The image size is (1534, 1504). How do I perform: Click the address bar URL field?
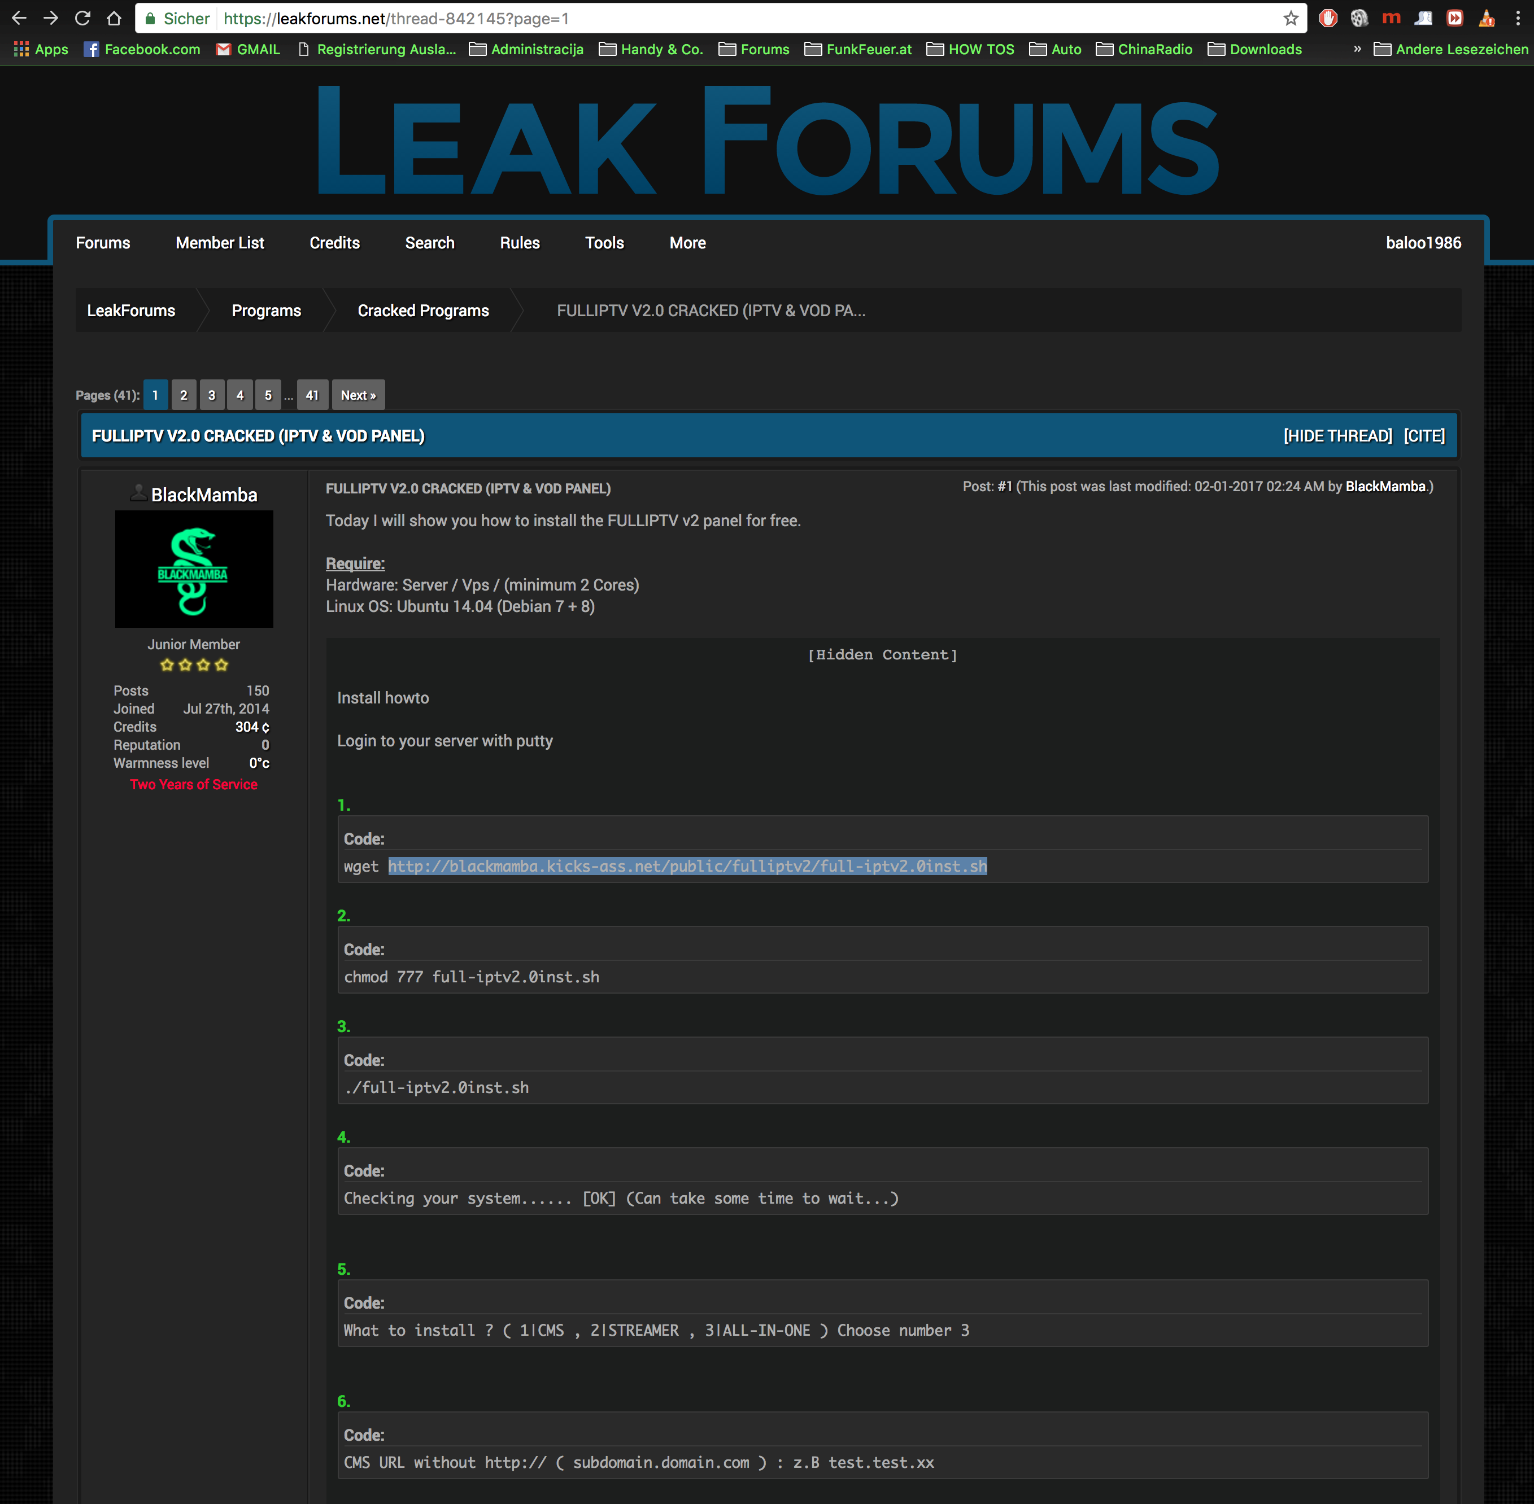pyautogui.click(x=711, y=18)
